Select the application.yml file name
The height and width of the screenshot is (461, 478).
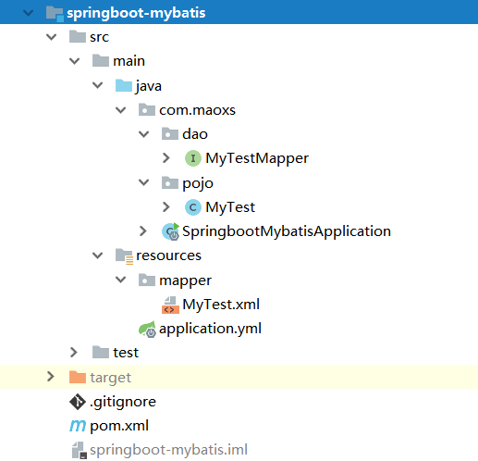pos(210,329)
